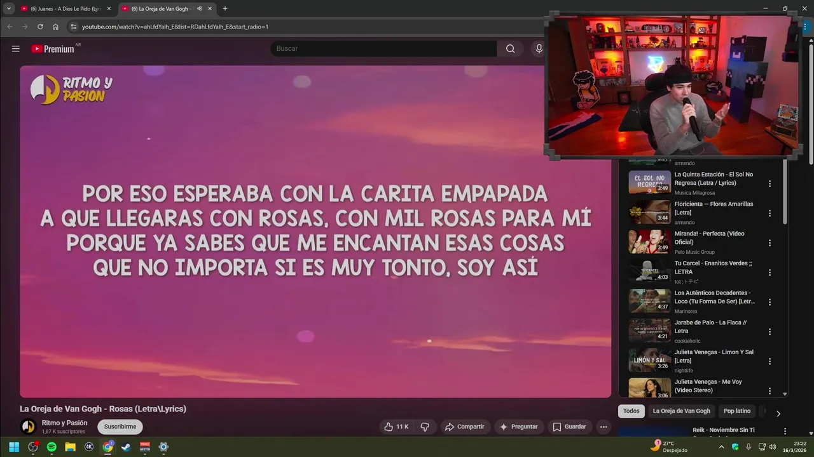The image size is (814, 457).
Task: Open Chrome home page button
Action: pyautogui.click(x=55, y=27)
